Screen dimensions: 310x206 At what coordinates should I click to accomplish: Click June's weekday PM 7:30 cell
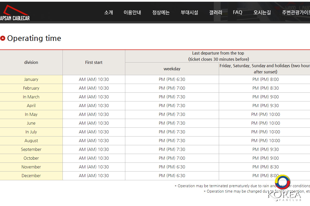pyautogui.click(x=172, y=123)
